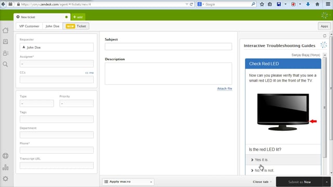Viewport: 333px width, 187px height.
Task: Go to browser home page icon
Action: (x=317, y=4)
